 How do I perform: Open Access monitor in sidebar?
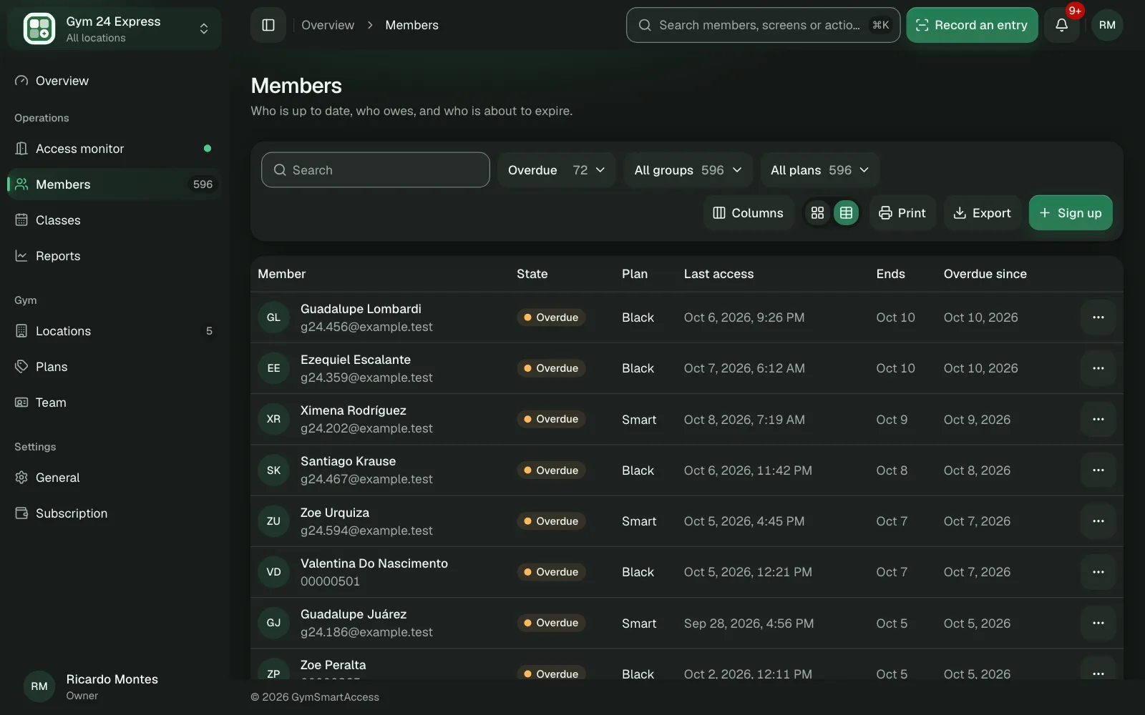coord(114,149)
